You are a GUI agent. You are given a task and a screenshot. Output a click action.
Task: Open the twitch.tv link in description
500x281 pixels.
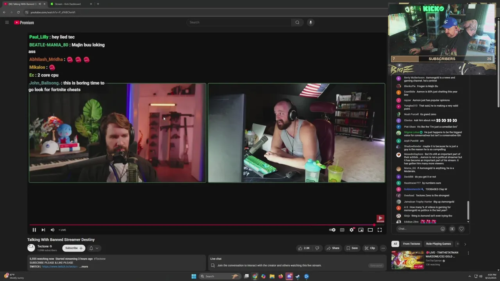coord(60,267)
